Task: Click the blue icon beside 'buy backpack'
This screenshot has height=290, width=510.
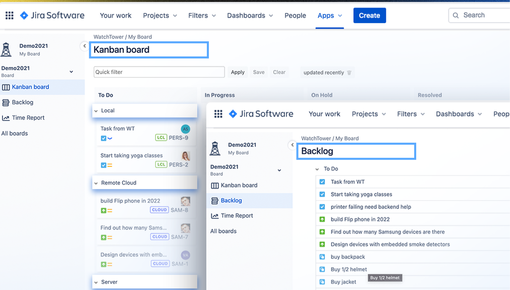Action: pyautogui.click(x=322, y=257)
